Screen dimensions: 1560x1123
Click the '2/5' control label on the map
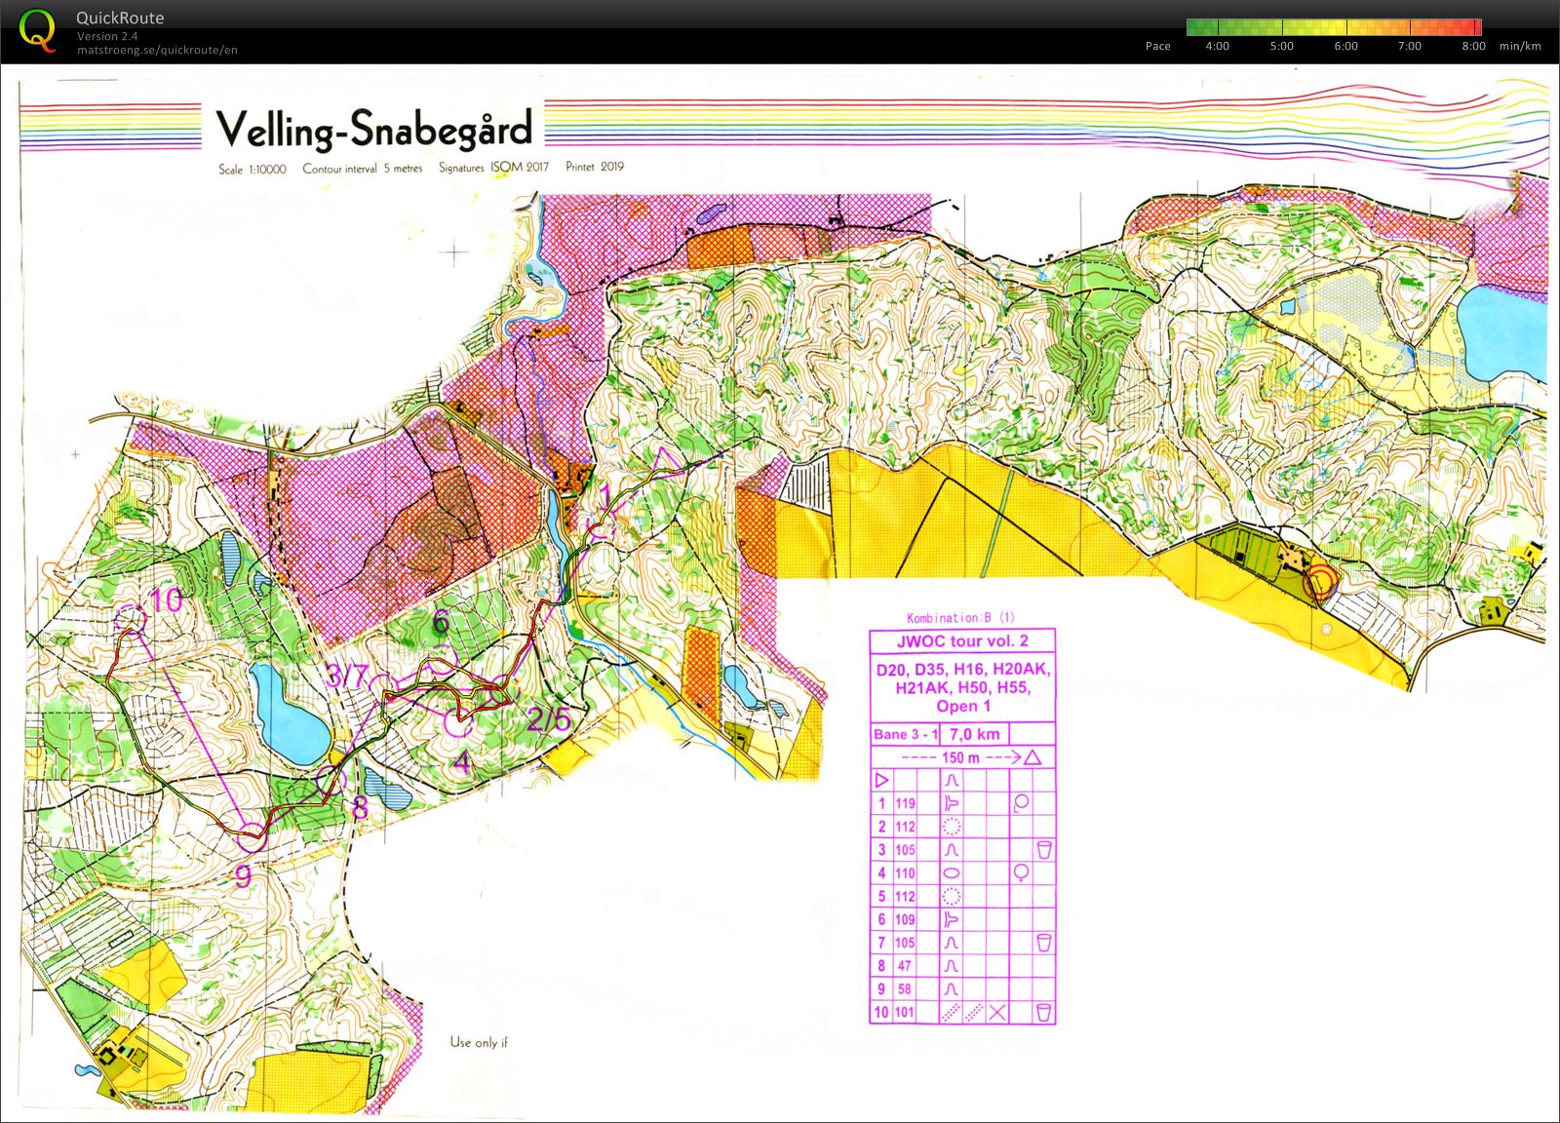[x=550, y=719]
